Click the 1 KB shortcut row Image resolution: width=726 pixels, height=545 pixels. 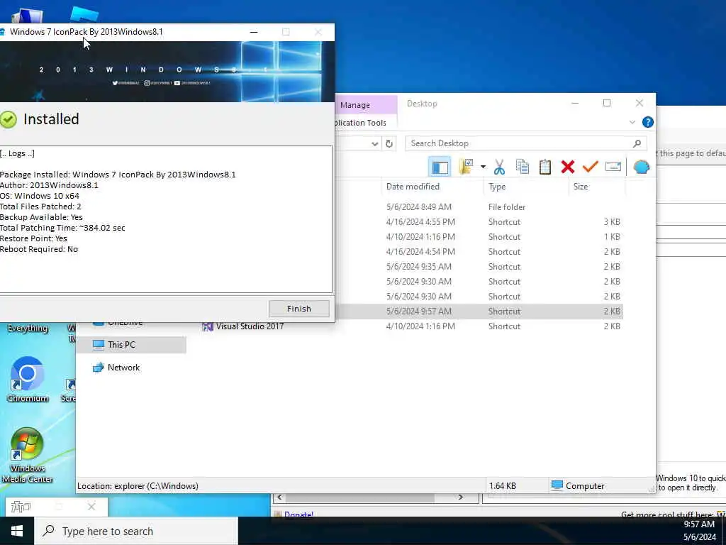click(x=479, y=237)
